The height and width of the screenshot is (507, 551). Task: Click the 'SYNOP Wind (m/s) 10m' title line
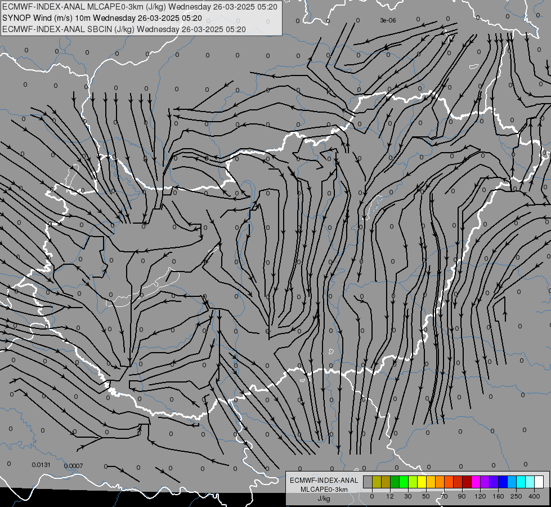[x=102, y=18]
